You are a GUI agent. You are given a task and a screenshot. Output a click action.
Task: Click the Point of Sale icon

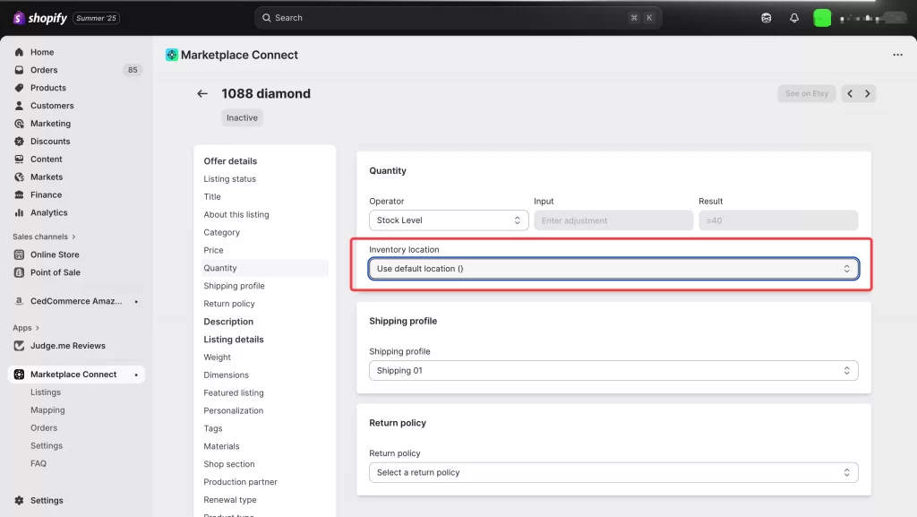[20, 272]
